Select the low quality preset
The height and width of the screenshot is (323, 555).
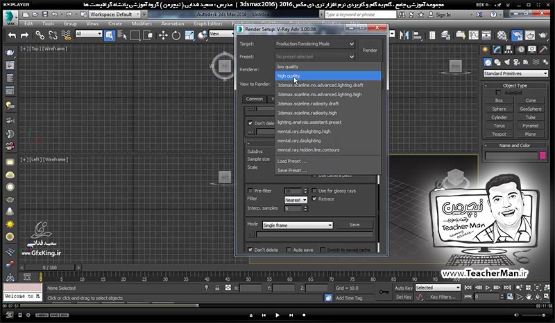tap(327, 66)
